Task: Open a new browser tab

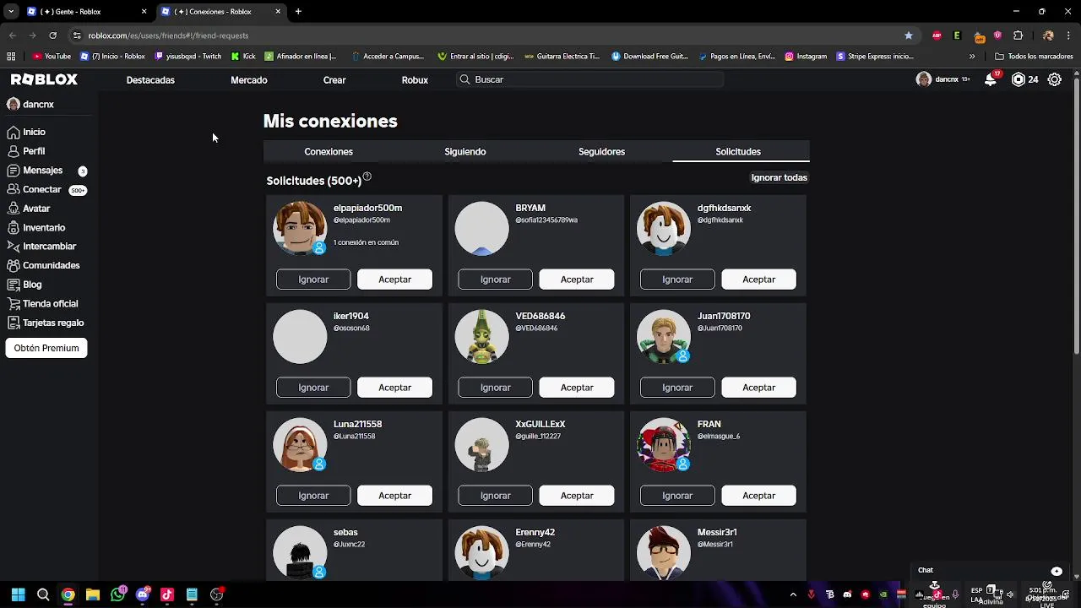Action: click(x=298, y=12)
